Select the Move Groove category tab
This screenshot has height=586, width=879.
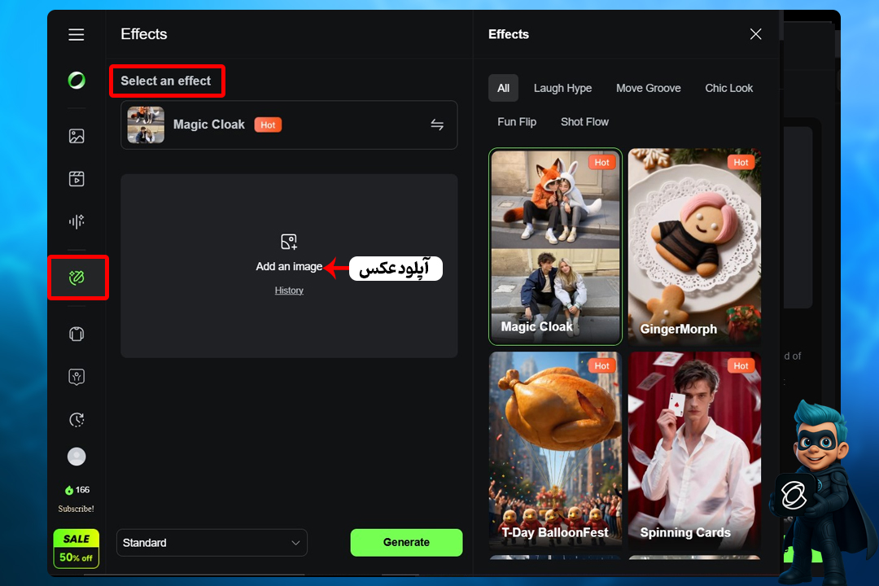click(648, 88)
